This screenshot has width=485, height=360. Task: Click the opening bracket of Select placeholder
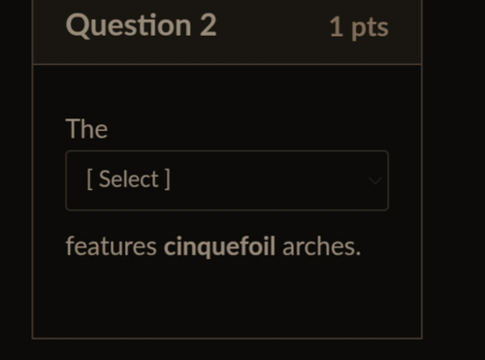click(89, 180)
